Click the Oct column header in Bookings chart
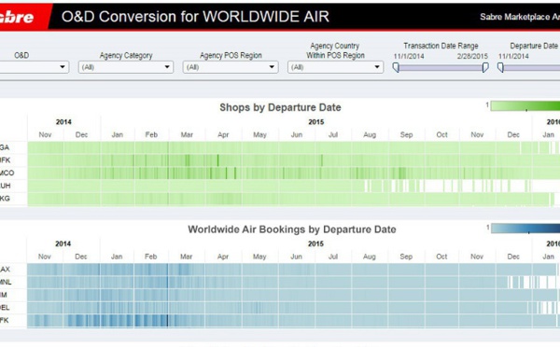 441,257
